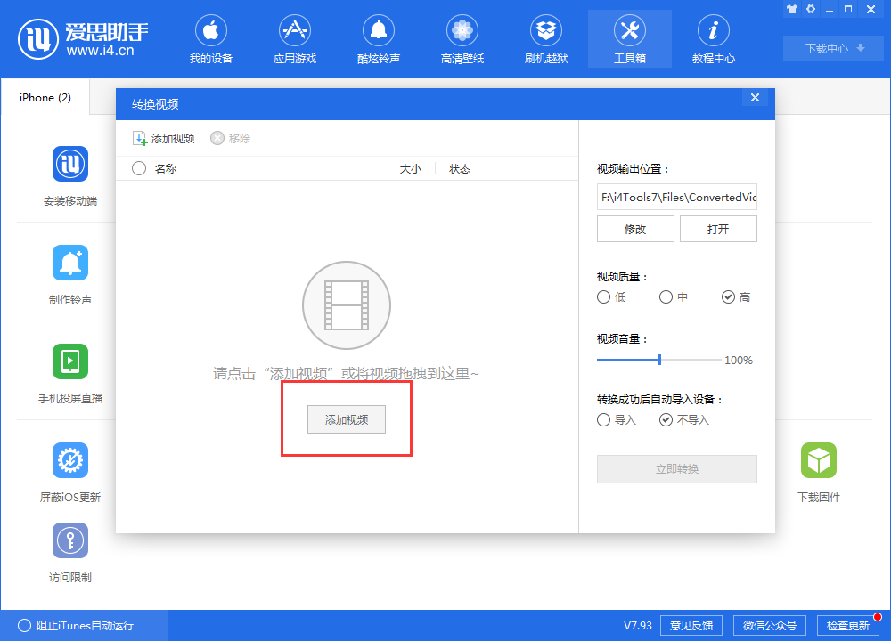Image resolution: width=891 pixels, height=641 pixels.
Task: Open Flash & Jailbreak (刷机越狱)
Action: pyautogui.click(x=545, y=38)
